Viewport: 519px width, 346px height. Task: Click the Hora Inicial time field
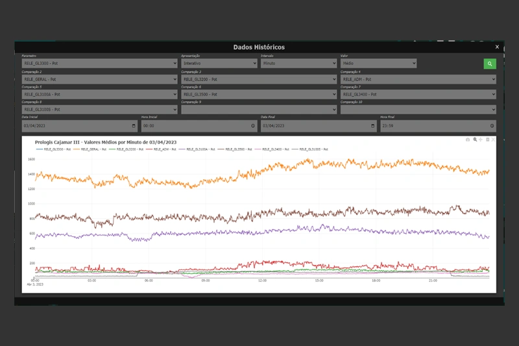pyautogui.click(x=195, y=126)
